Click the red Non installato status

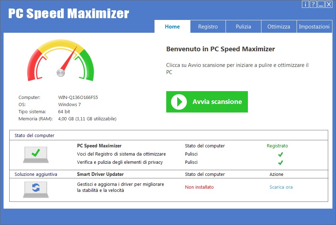(x=199, y=187)
